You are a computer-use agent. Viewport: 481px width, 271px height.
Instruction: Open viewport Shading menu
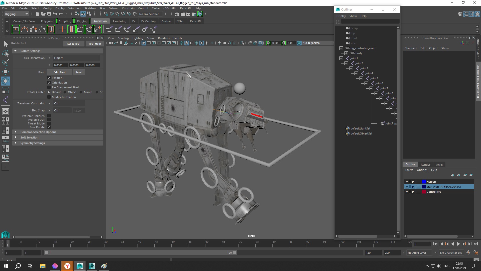(x=123, y=38)
